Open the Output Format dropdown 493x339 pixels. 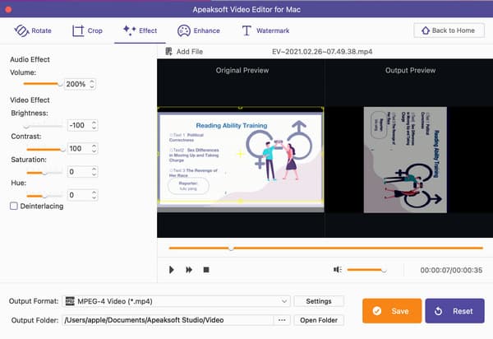[177, 301]
